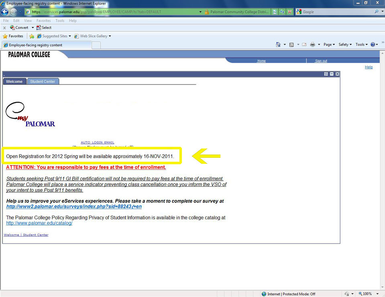The height and width of the screenshot is (297, 385).
Task: Click the Home page house icon
Action: pos(278,45)
